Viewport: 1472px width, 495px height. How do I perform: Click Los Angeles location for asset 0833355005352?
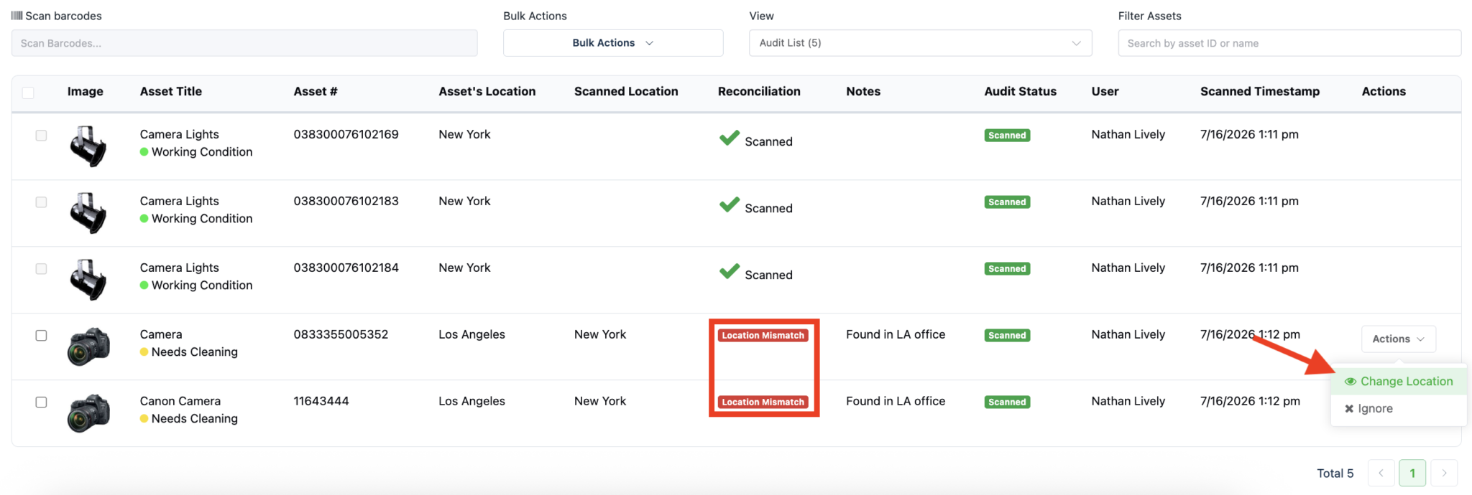click(x=472, y=335)
